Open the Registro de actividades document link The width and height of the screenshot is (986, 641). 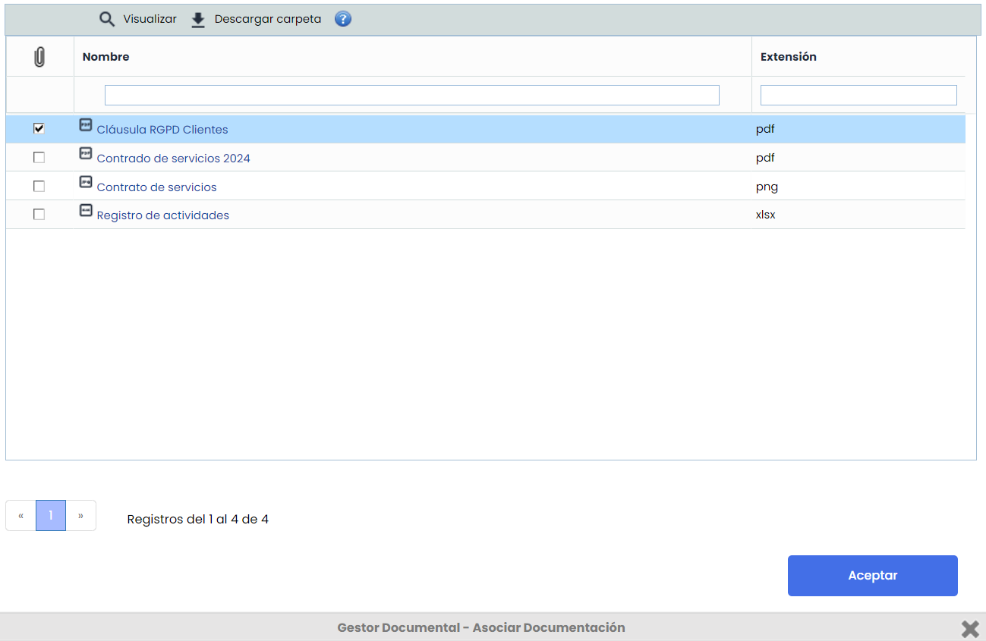163,215
